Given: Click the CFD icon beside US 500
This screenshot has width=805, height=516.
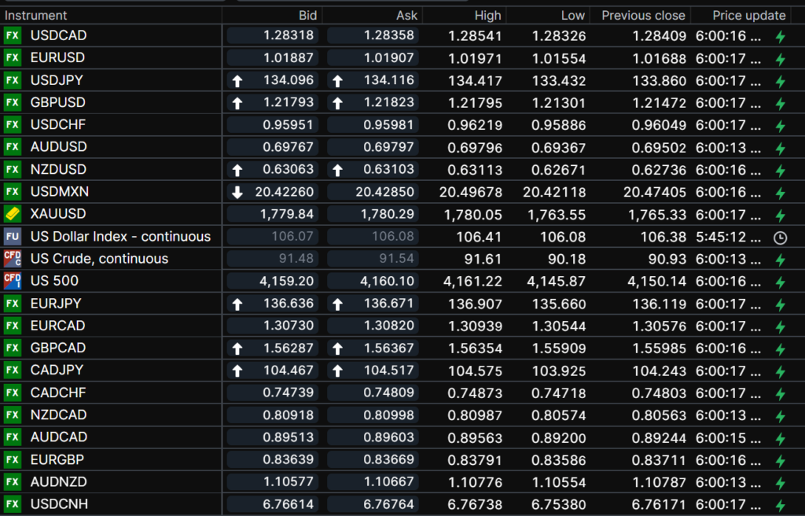Looking at the screenshot, I should (x=12, y=281).
